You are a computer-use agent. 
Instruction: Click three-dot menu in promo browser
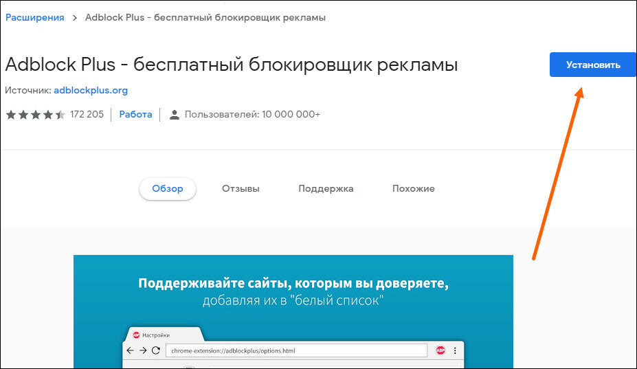coord(455,350)
